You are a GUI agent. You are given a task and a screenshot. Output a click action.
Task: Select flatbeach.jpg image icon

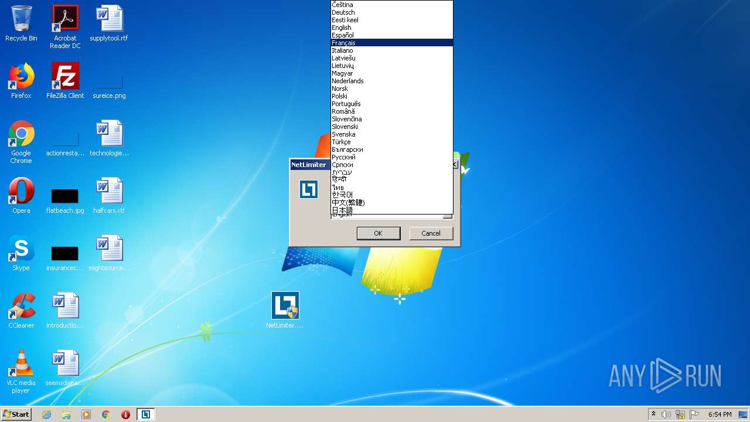coord(65,200)
